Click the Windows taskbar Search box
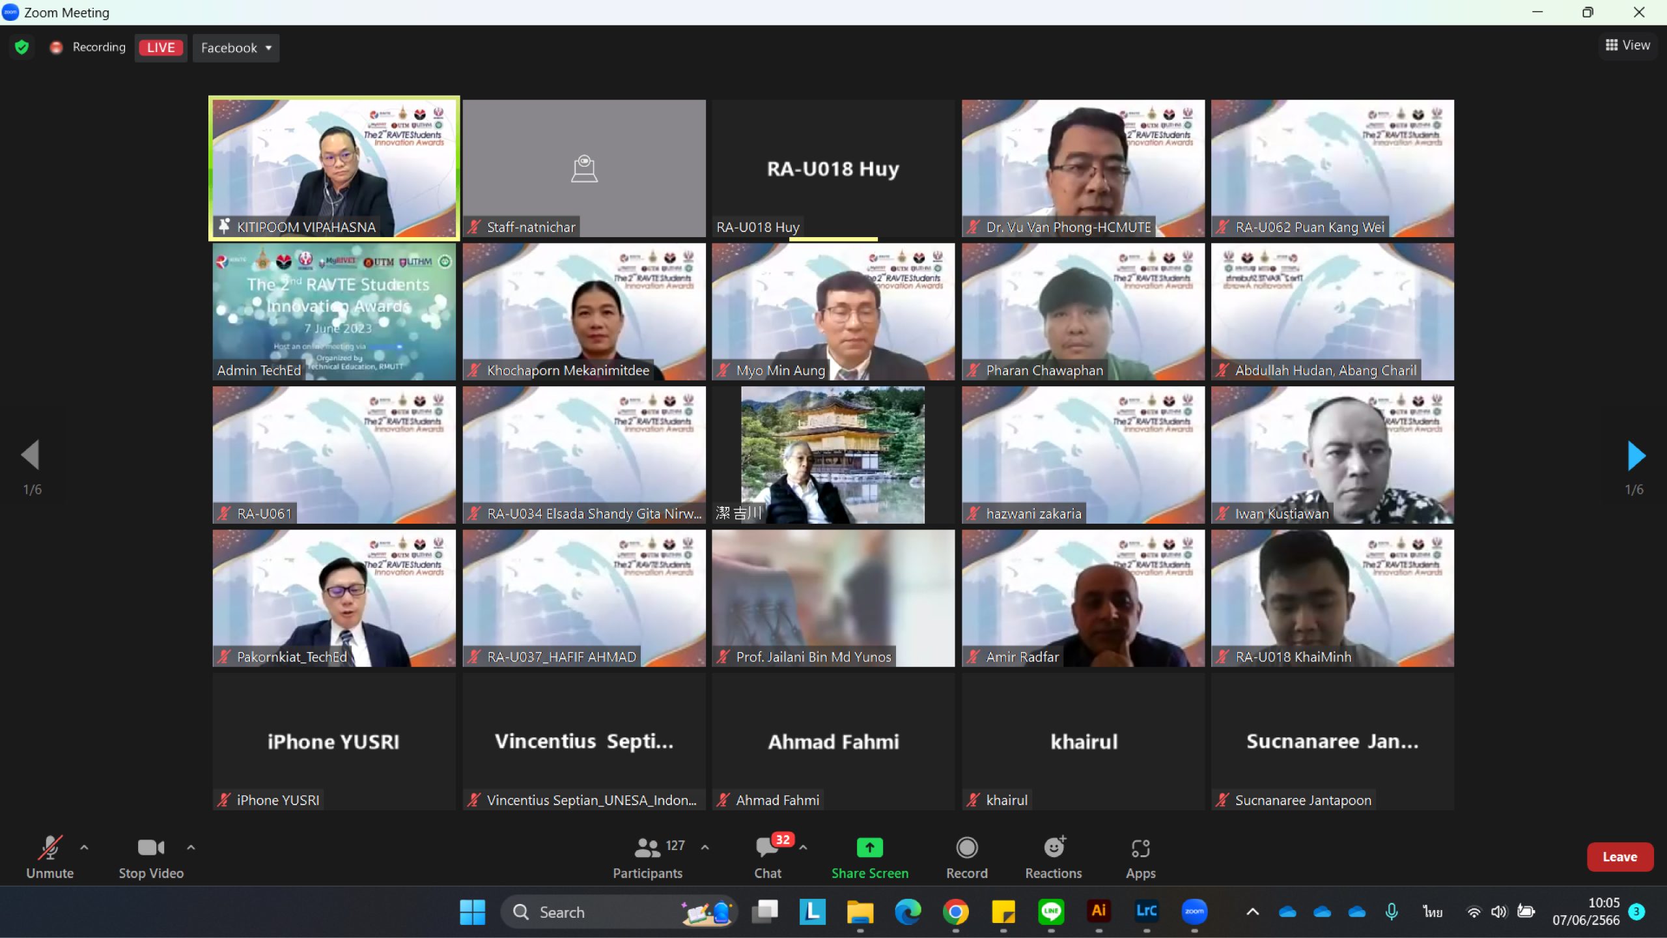The image size is (1667, 938). [x=619, y=912]
